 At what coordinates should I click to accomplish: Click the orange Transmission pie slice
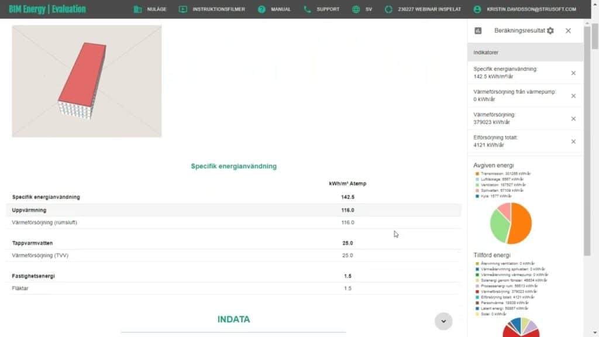point(522,223)
